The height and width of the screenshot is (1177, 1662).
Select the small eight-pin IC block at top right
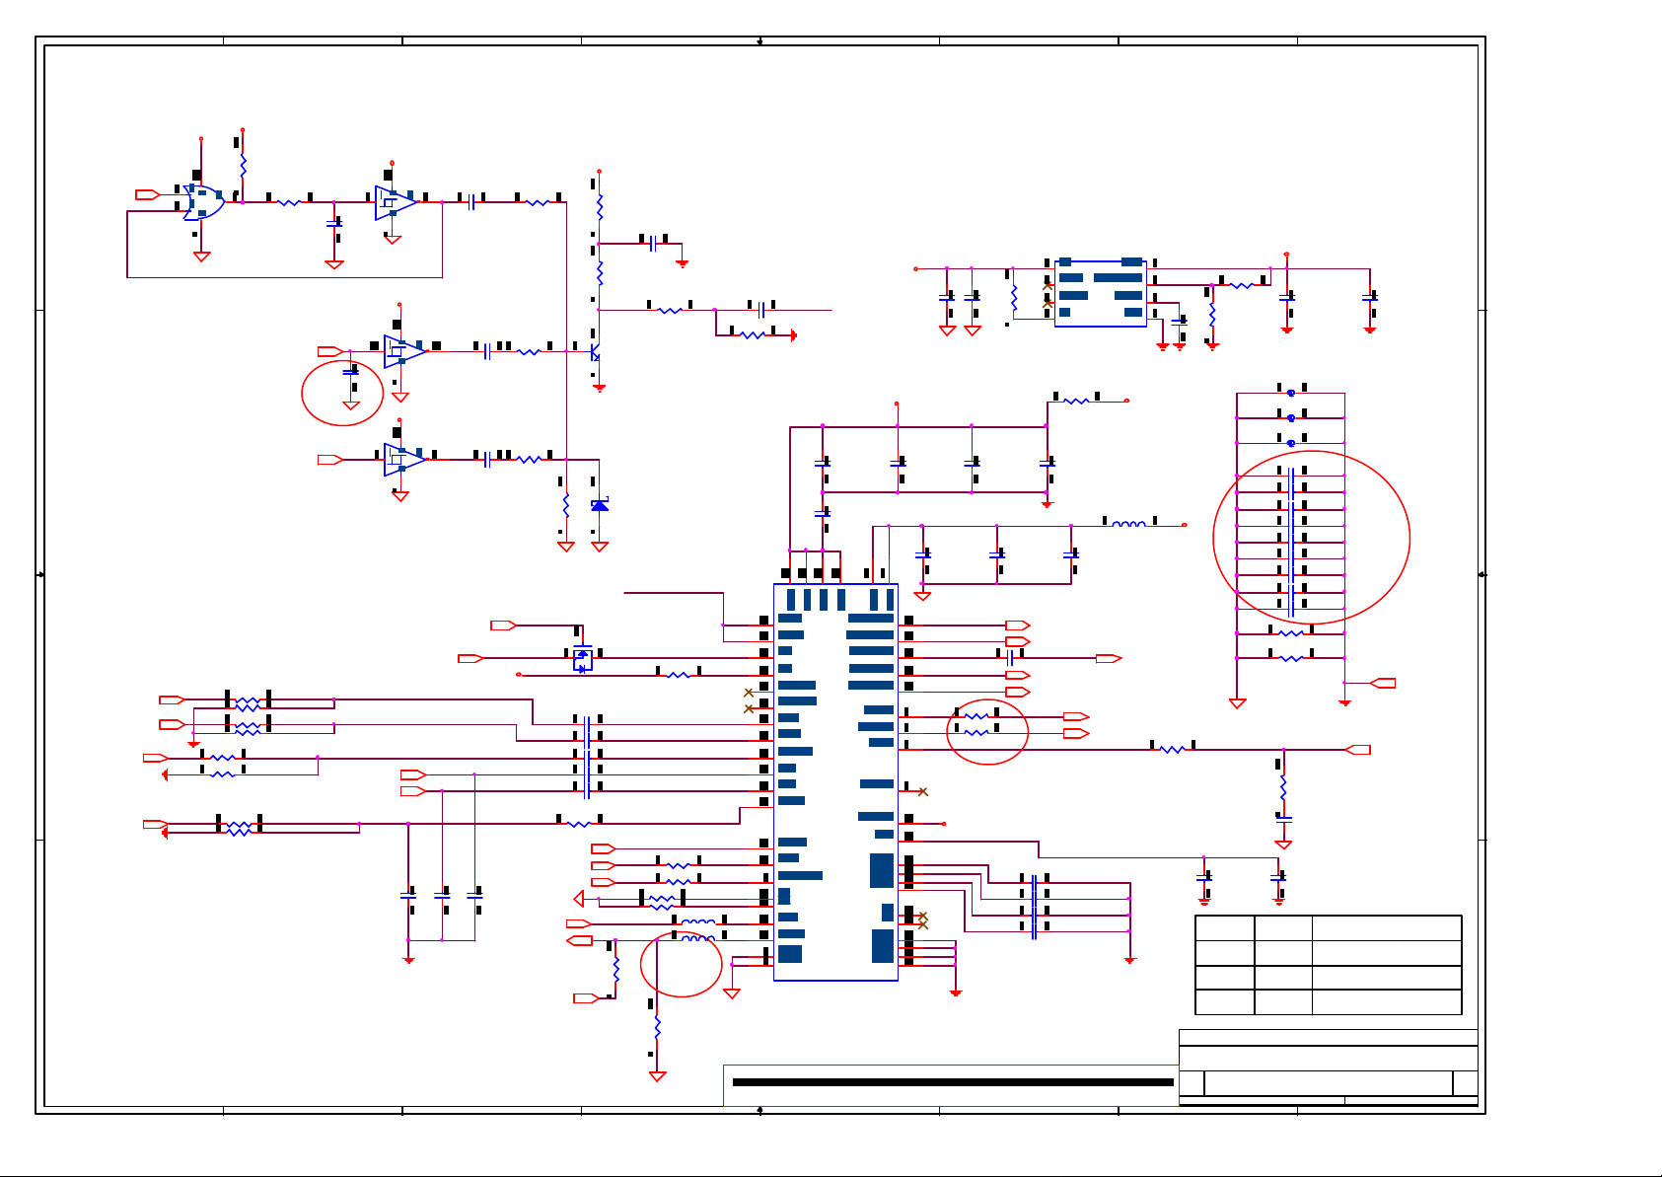pyautogui.click(x=1101, y=293)
